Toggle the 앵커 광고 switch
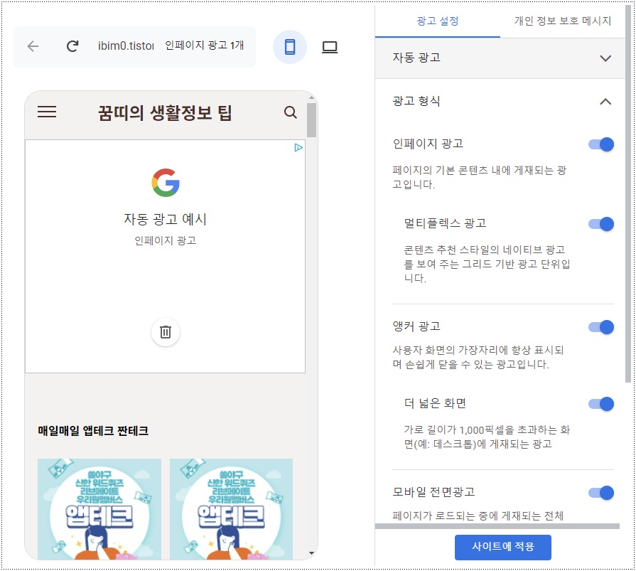The width and height of the screenshot is (636, 571). [601, 327]
